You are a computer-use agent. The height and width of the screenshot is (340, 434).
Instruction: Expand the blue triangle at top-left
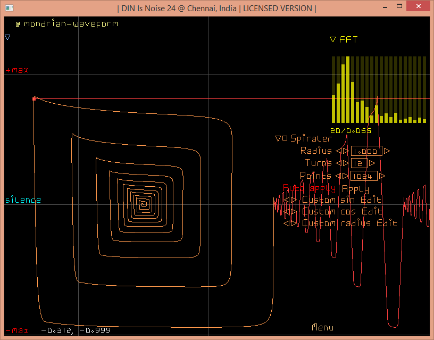(x=7, y=37)
